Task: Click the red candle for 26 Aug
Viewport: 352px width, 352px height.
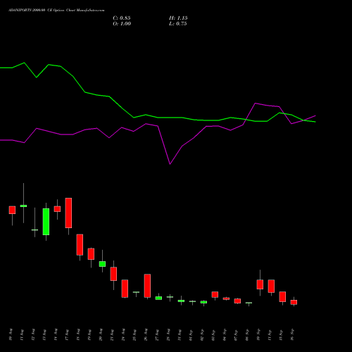Action: pyautogui.click(x=147, y=286)
